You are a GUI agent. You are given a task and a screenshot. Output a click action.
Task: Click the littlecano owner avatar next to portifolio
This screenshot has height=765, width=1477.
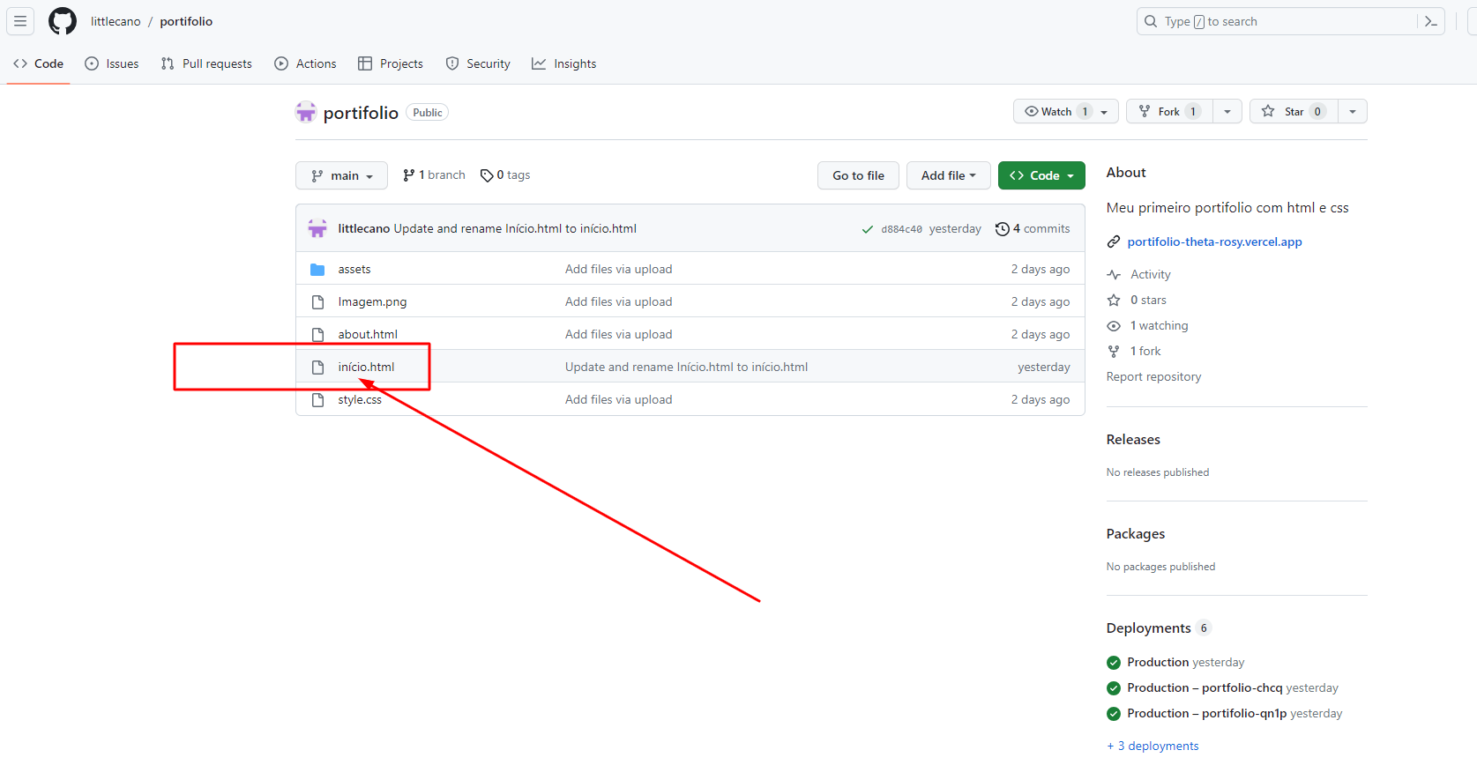point(306,112)
